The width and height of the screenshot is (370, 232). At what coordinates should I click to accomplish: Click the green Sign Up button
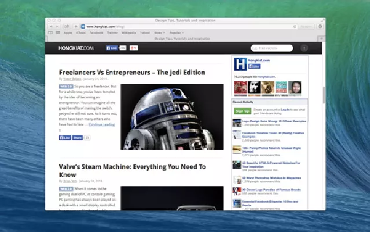[242, 111]
